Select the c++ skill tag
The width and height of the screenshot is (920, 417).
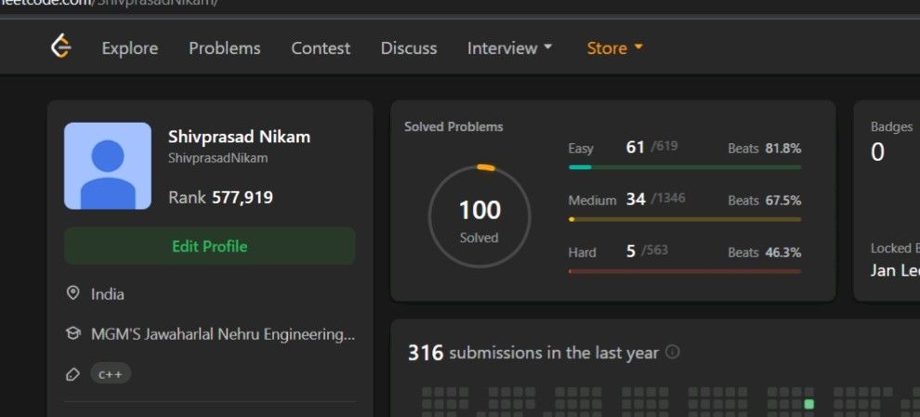(111, 374)
